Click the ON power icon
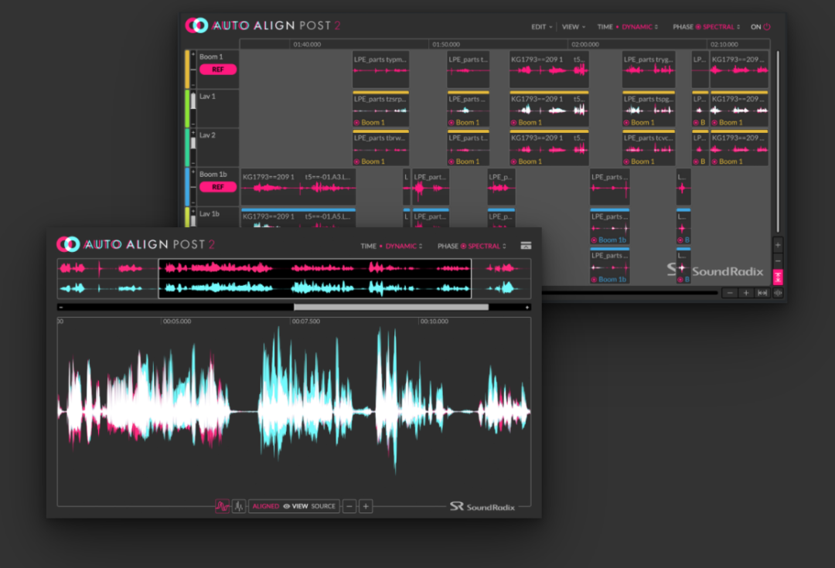The width and height of the screenshot is (835, 568). (x=766, y=27)
